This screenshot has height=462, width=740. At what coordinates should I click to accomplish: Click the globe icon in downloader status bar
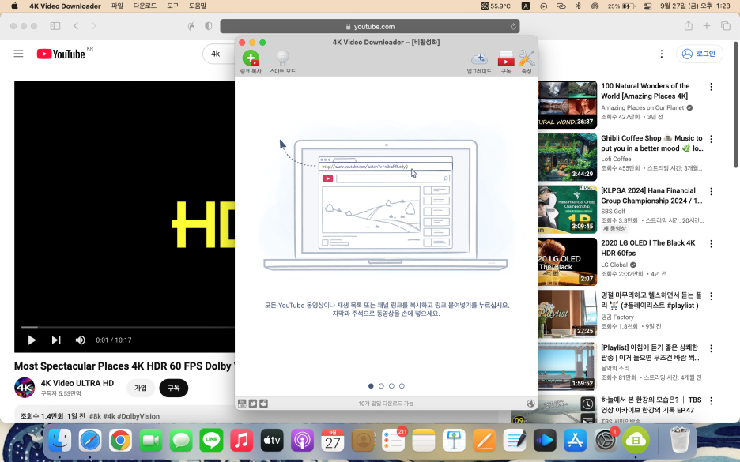[530, 403]
